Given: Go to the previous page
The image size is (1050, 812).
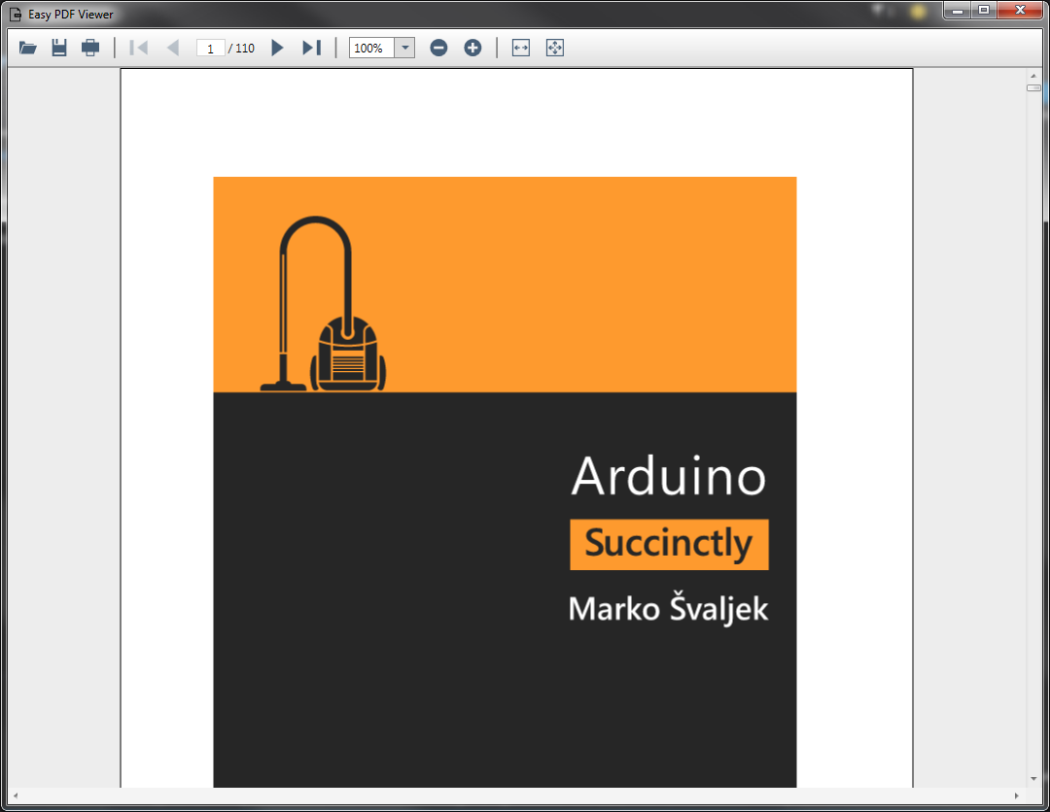Looking at the screenshot, I should (x=173, y=48).
